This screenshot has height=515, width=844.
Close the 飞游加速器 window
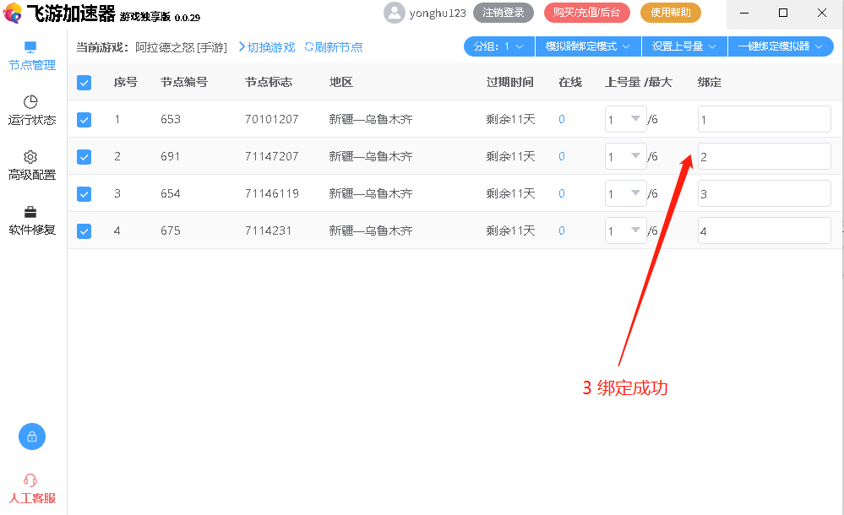click(822, 13)
